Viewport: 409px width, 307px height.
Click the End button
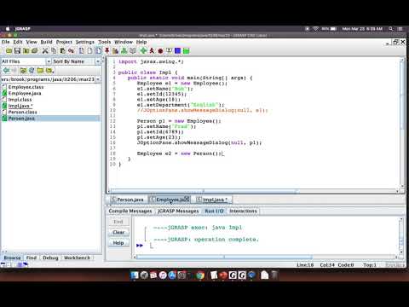[118, 222]
